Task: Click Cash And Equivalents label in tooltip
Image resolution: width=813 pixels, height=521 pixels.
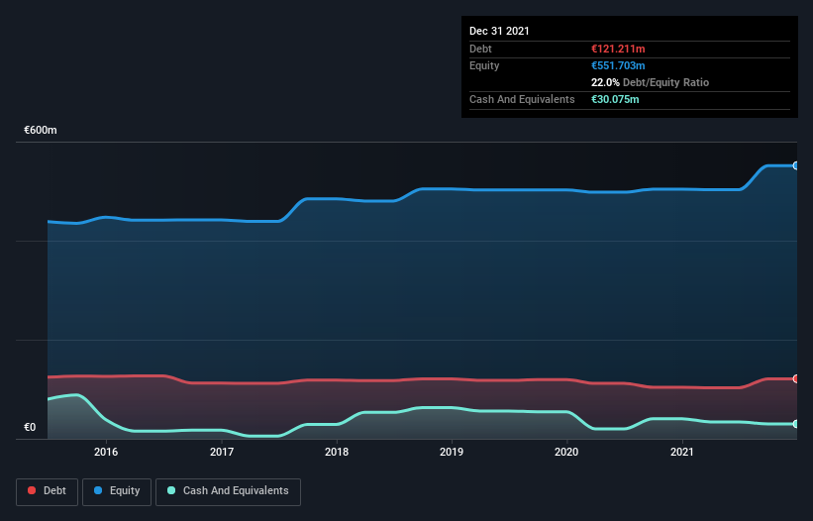Action: 522,99
